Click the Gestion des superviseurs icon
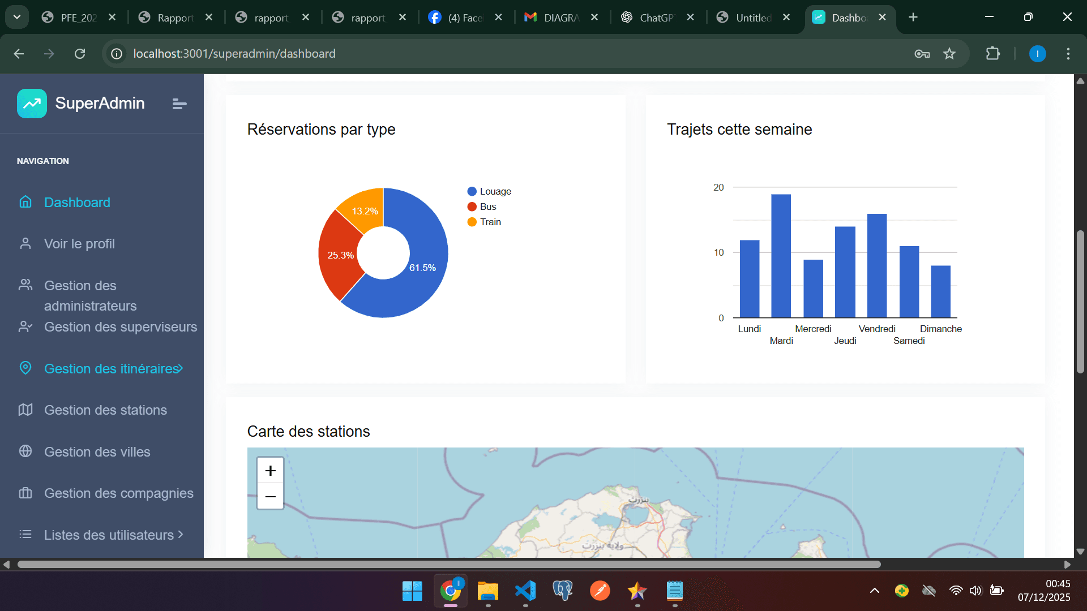The image size is (1087, 611). pos(25,326)
